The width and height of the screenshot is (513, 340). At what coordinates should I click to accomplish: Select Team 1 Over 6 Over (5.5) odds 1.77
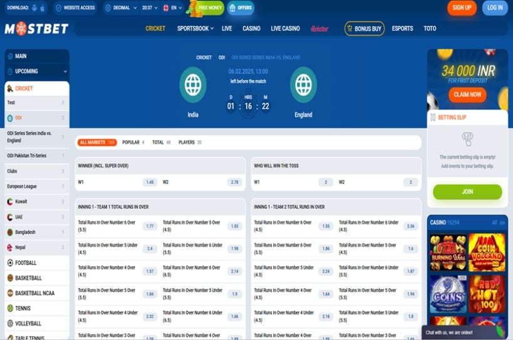tap(150, 226)
